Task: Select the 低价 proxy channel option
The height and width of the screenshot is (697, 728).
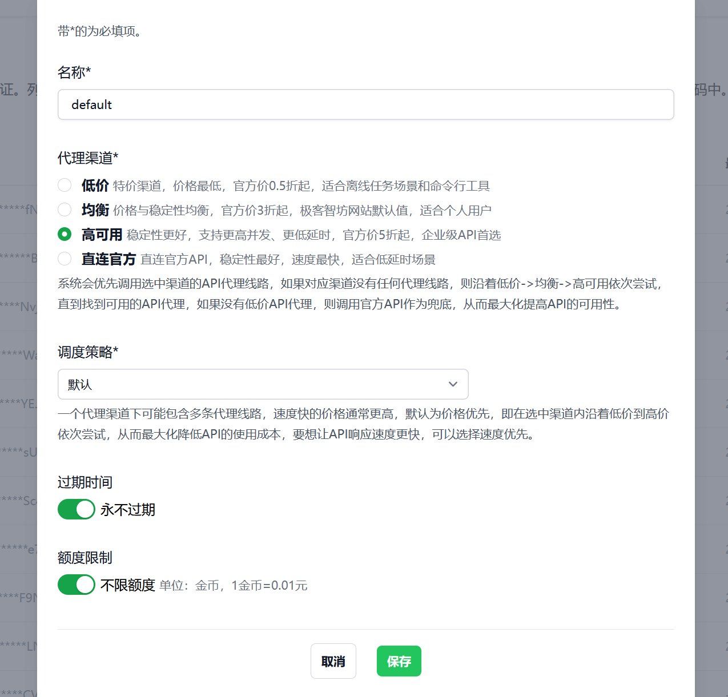Action: pos(65,185)
